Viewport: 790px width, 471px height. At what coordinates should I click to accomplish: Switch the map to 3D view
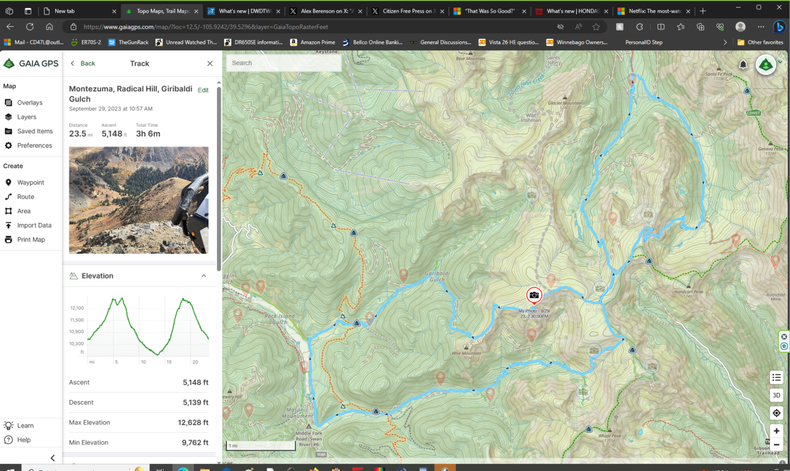tap(776, 395)
